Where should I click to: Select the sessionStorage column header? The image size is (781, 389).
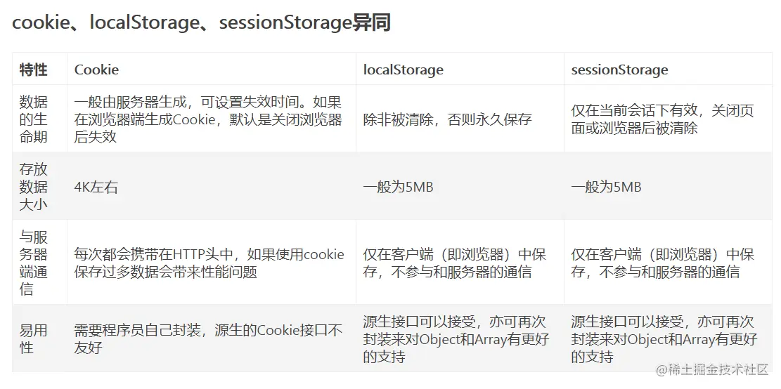[x=619, y=70]
